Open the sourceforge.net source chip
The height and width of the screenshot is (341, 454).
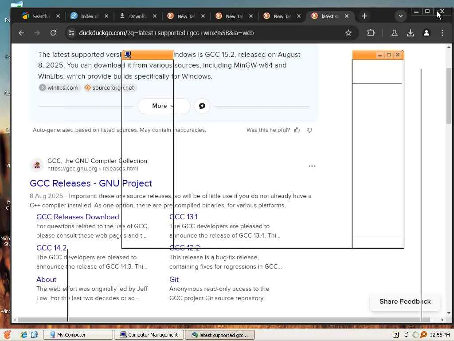click(x=110, y=87)
